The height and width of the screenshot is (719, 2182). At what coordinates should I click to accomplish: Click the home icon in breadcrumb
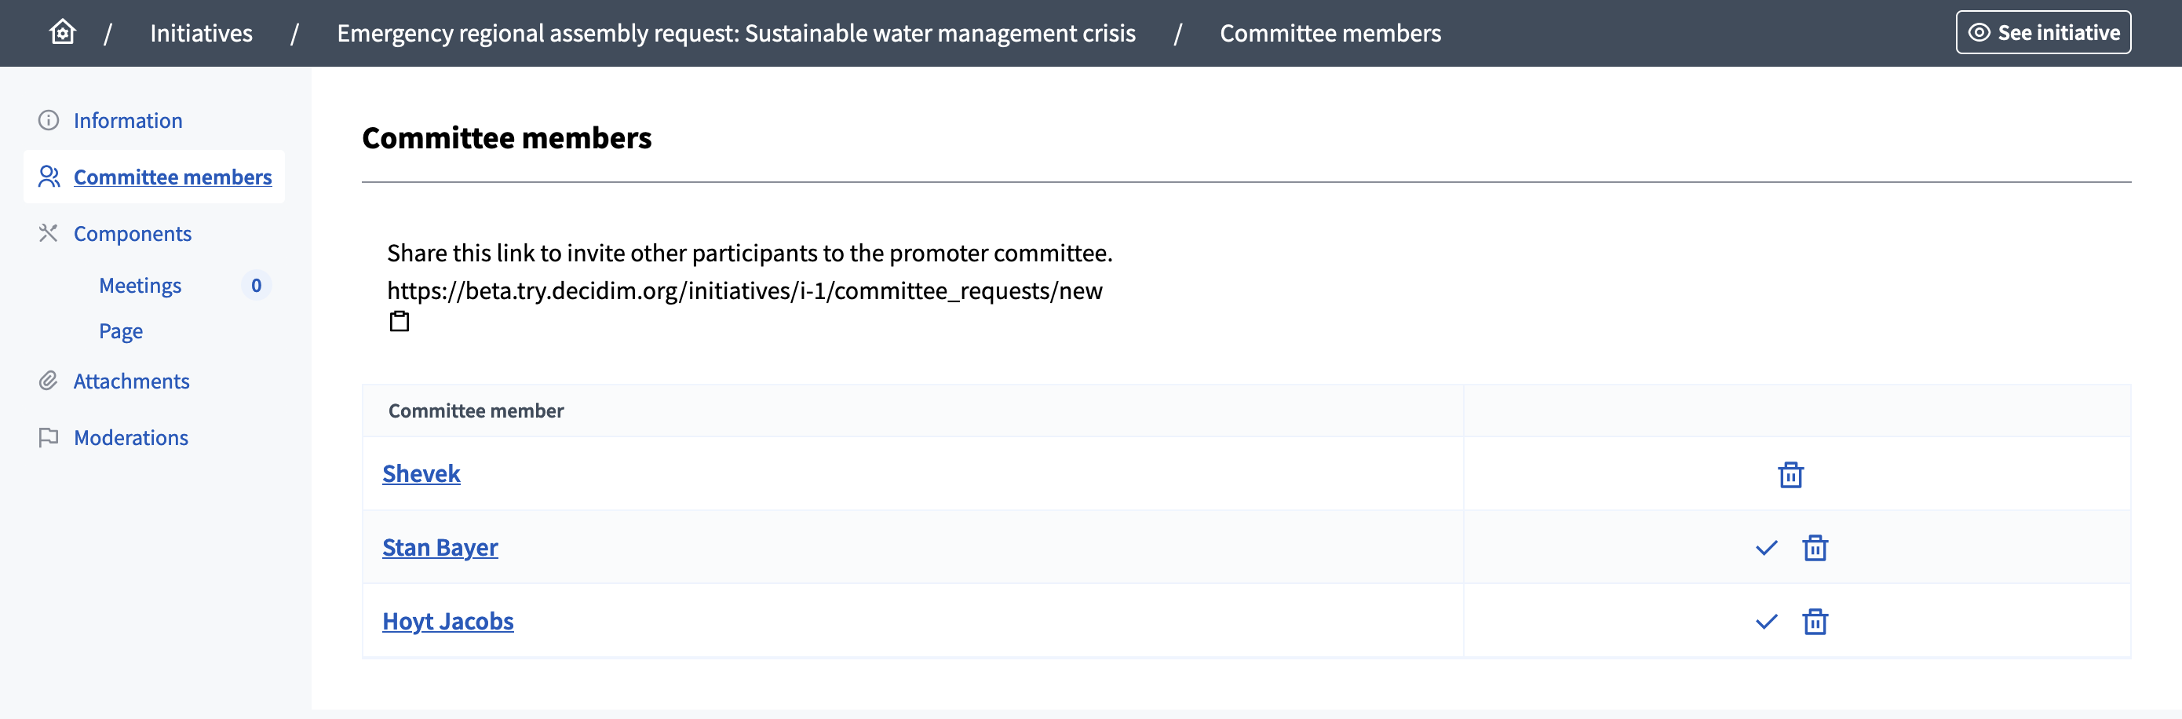click(62, 31)
